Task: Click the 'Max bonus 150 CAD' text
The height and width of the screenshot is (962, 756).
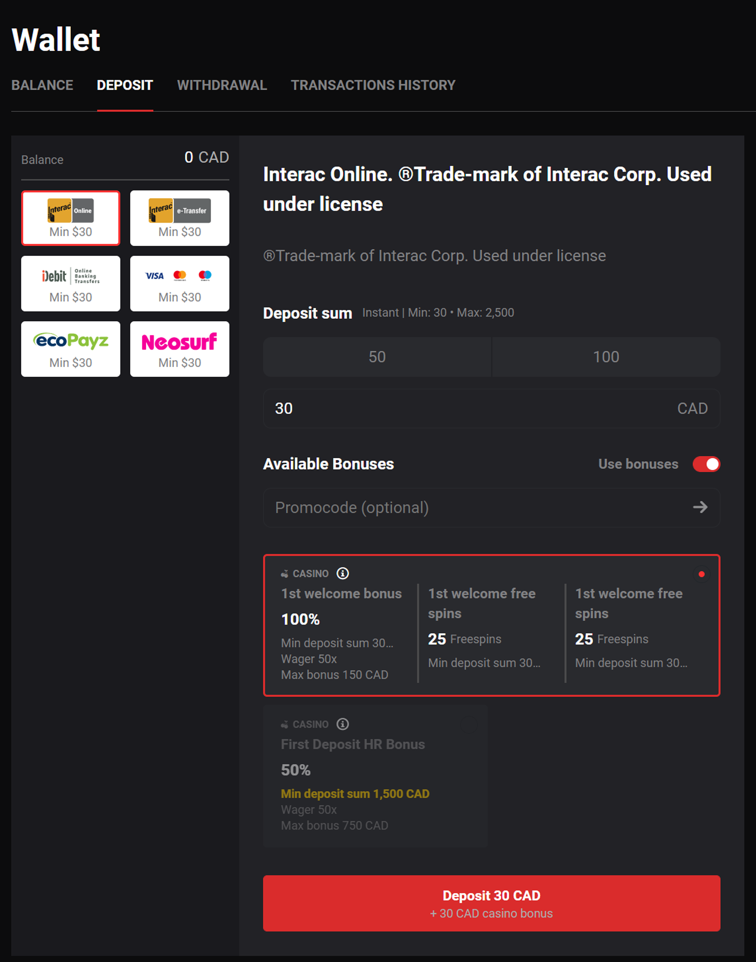Action: click(x=335, y=675)
